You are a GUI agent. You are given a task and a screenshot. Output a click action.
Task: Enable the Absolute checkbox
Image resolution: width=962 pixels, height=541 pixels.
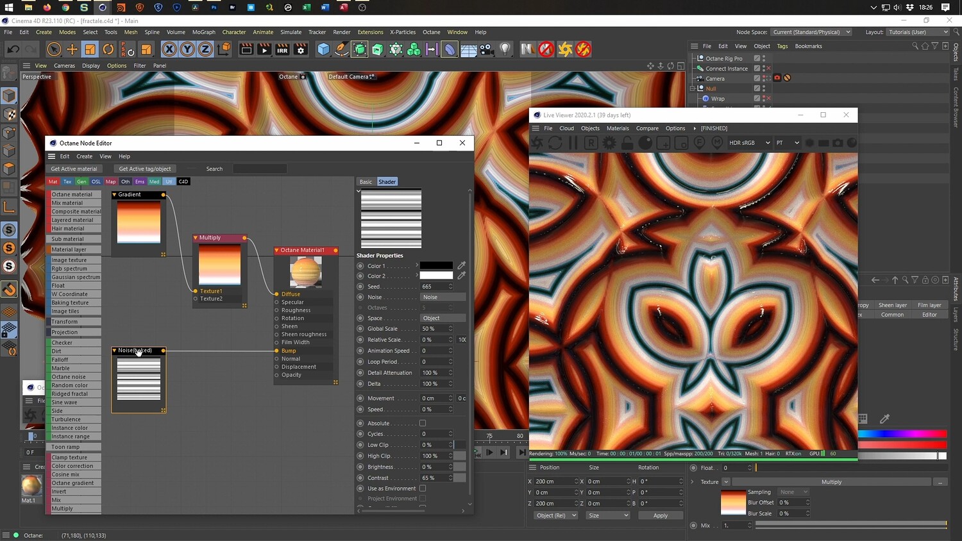click(423, 423)
